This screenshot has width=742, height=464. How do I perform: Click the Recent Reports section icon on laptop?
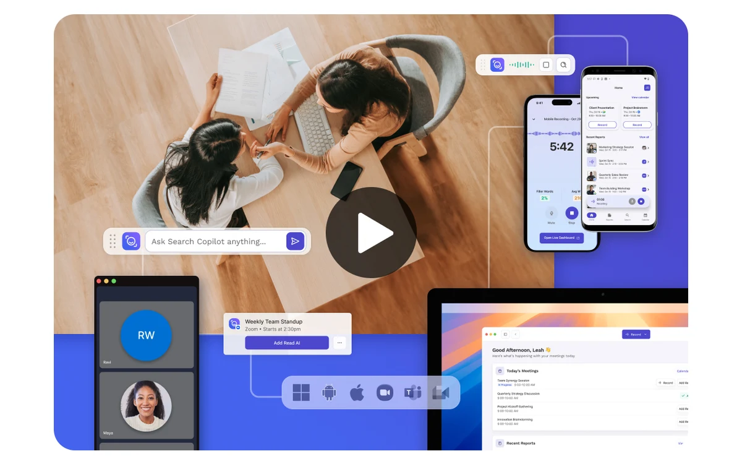(500, 443)
